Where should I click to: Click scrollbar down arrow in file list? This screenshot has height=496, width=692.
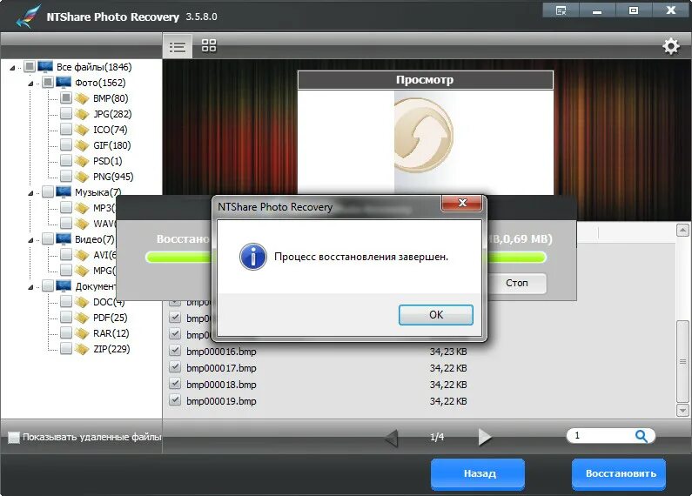[682, 411]
